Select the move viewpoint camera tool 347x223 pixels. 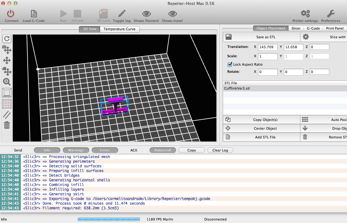(7, 49)
